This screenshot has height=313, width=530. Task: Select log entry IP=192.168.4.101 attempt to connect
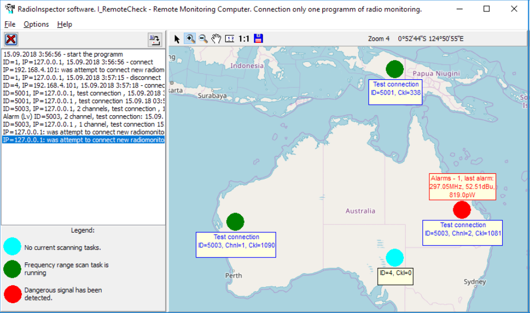84,70
